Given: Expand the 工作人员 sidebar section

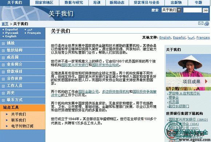Looking at the screenshot, I should click(3, 86).
